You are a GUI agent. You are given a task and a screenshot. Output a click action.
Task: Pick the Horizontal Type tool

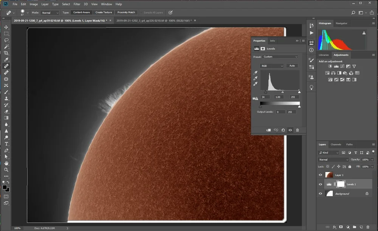click(x=6, y=144)
